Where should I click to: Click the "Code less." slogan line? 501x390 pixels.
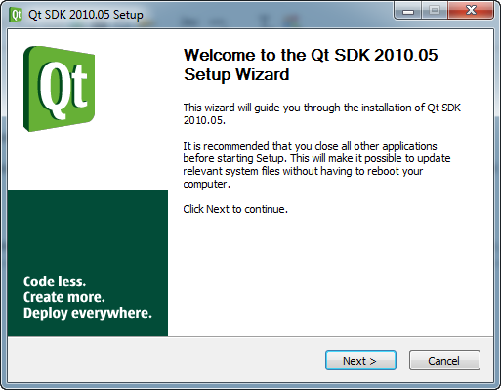(55, 282)
